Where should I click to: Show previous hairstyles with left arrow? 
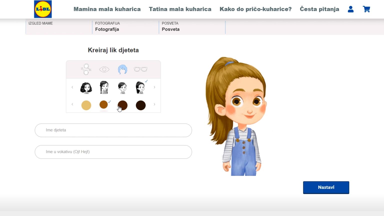[x=72, y=87]
